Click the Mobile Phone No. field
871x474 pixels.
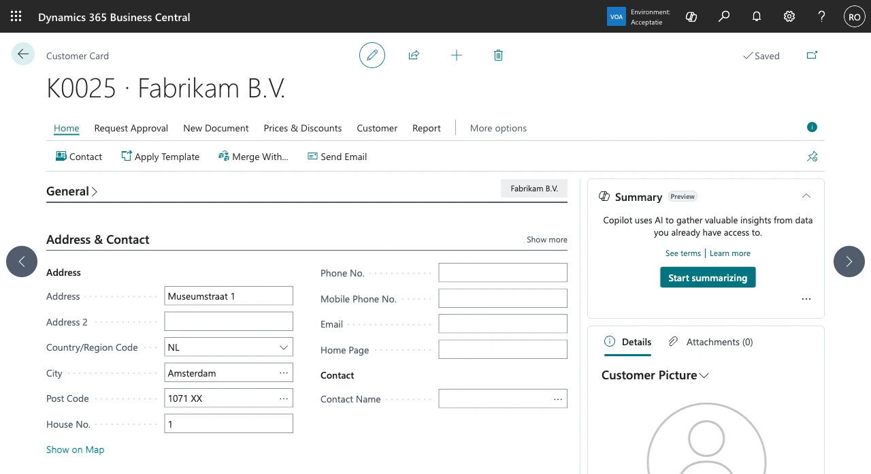click(503, 298)
